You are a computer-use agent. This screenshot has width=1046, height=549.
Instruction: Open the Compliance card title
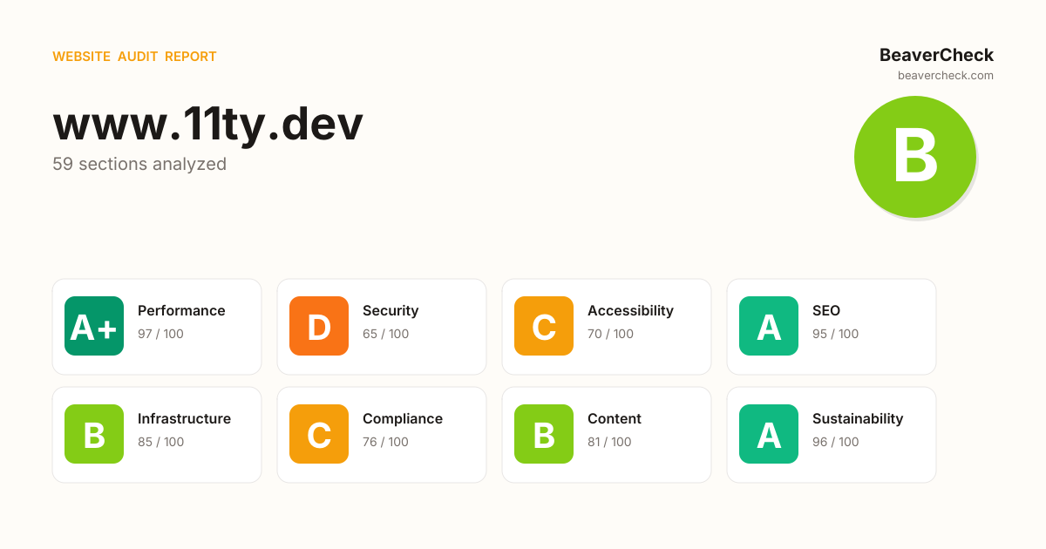coord(403,419)
